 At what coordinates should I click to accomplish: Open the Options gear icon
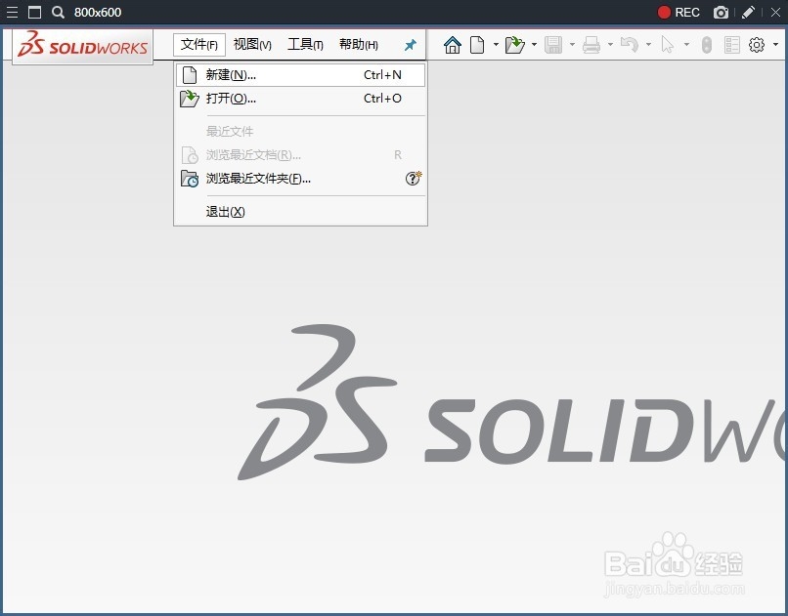point(757,45)
